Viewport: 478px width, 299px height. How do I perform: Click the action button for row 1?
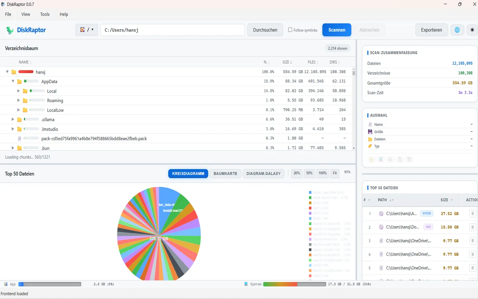click(x=473, y=214)
